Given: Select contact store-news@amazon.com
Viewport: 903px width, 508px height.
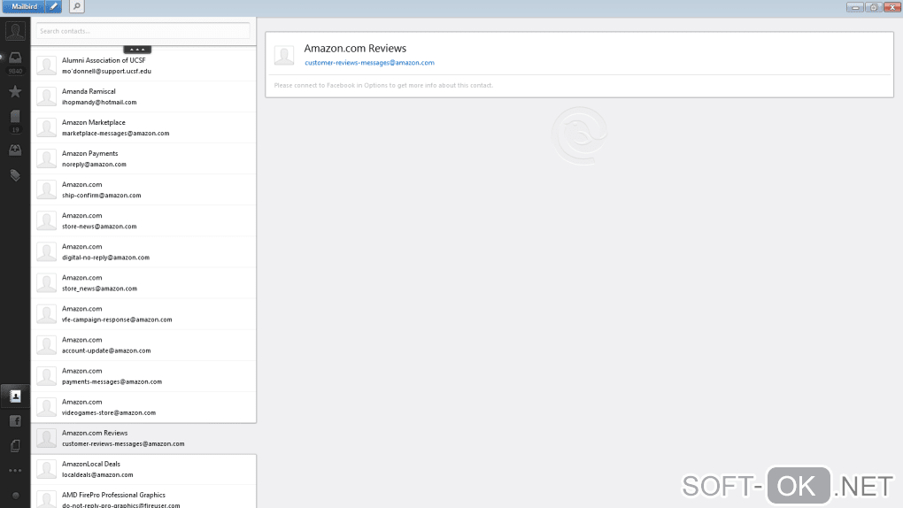Looking at the screenshot, I should [143, 221].
